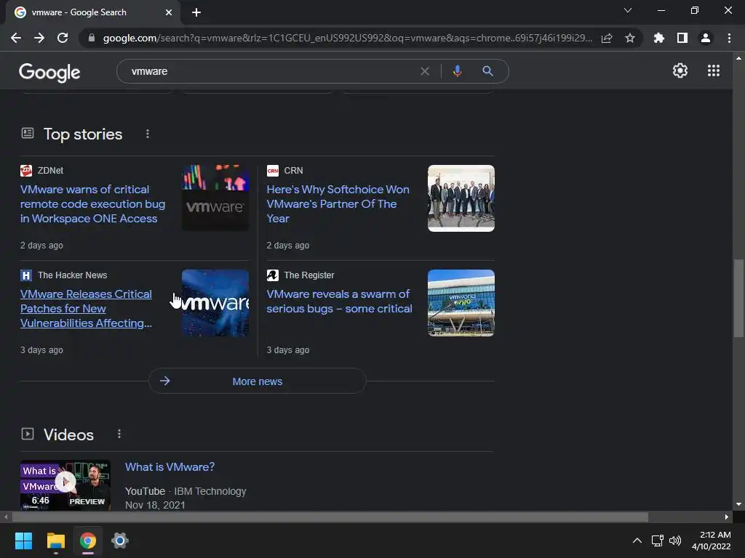
Task: Open Google apps grid
Action: 714,70
